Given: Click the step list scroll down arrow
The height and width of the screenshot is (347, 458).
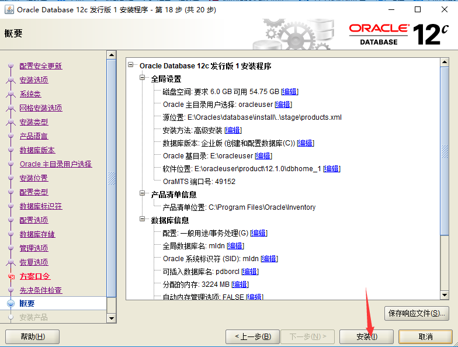Looking at the screenshot, I should point(112,318).
